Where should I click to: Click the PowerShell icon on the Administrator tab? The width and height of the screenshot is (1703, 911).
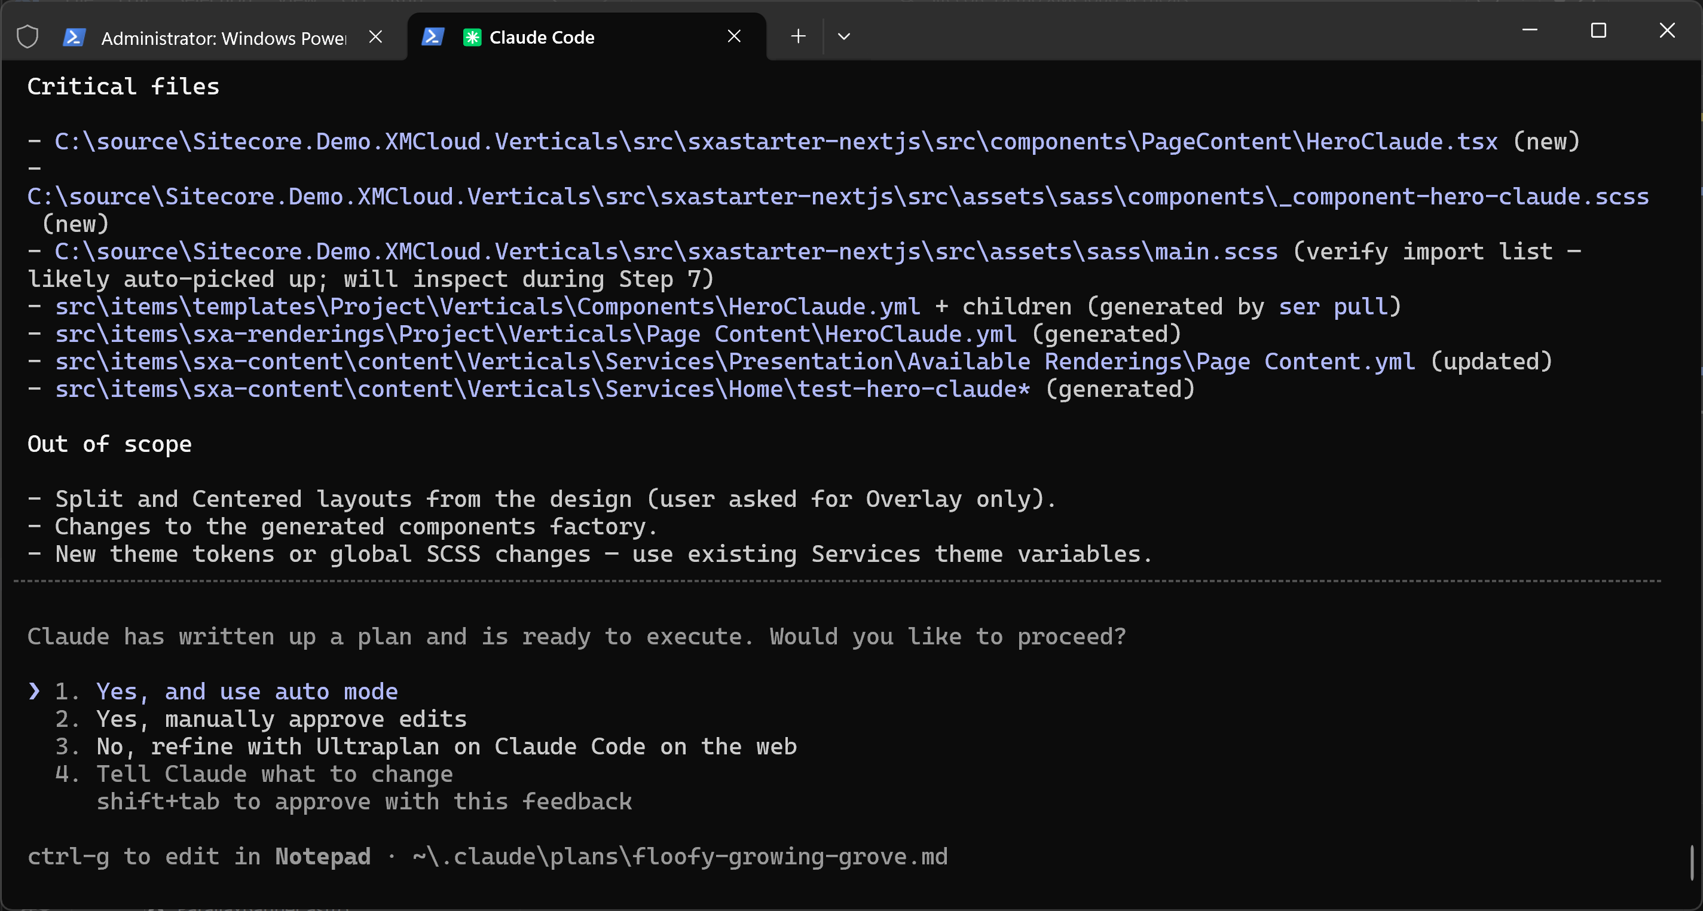(x=74, y=37)
